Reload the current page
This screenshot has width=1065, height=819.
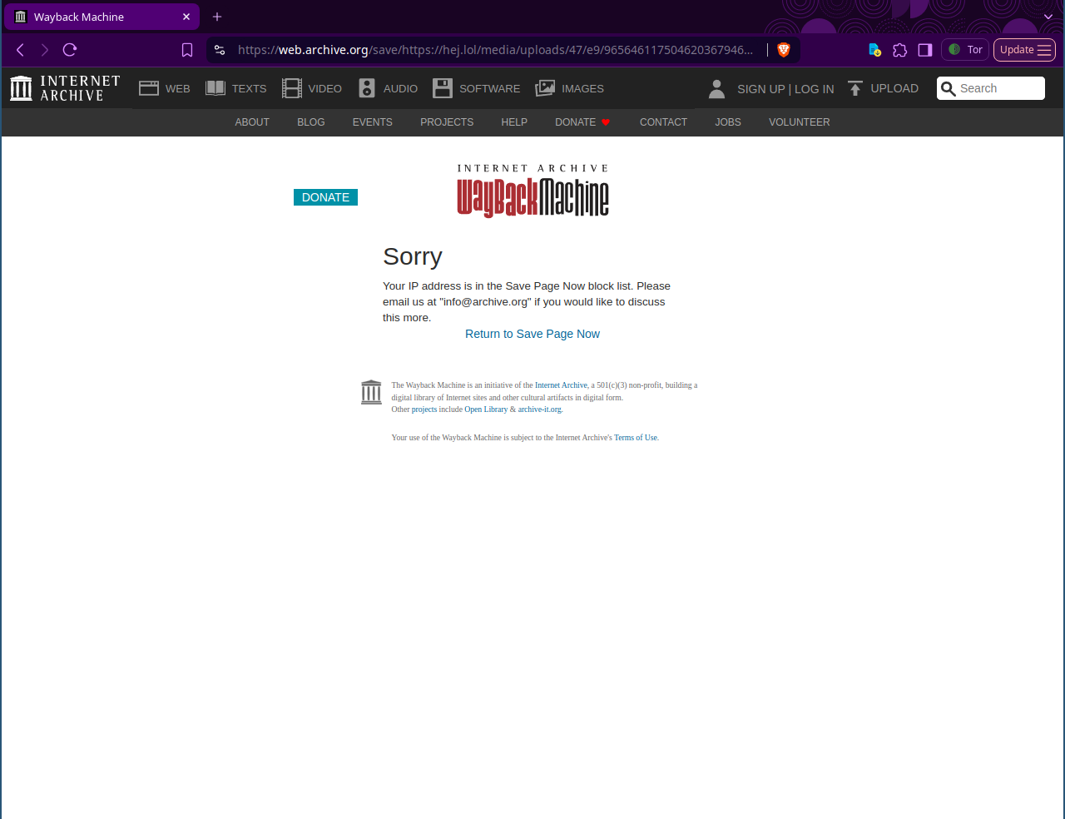[70, 50]
